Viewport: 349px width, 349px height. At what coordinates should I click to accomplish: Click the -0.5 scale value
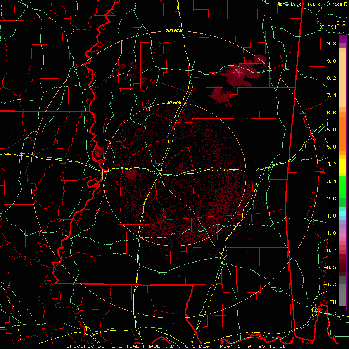[330, 268]
